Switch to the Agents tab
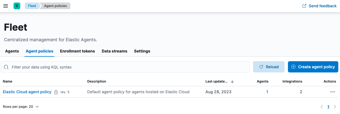This screenshot has width=340, height=114. [12, 51]
